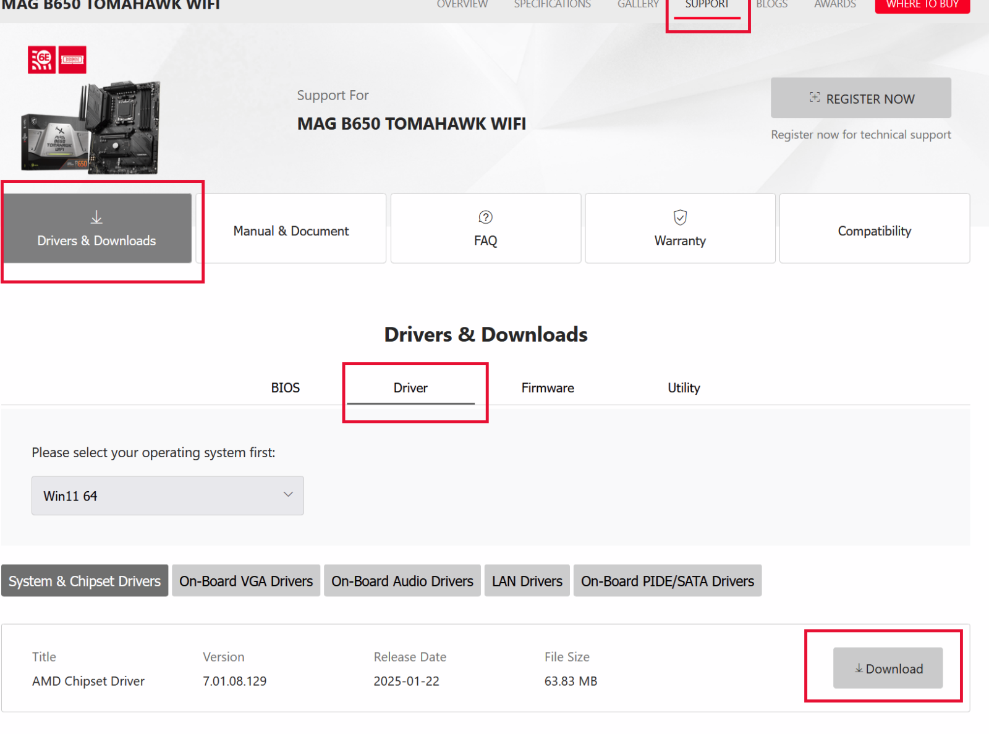989x734 pixels.
Task: Select the SUPPORT tab in top navigation
Action: pos(707,5)
